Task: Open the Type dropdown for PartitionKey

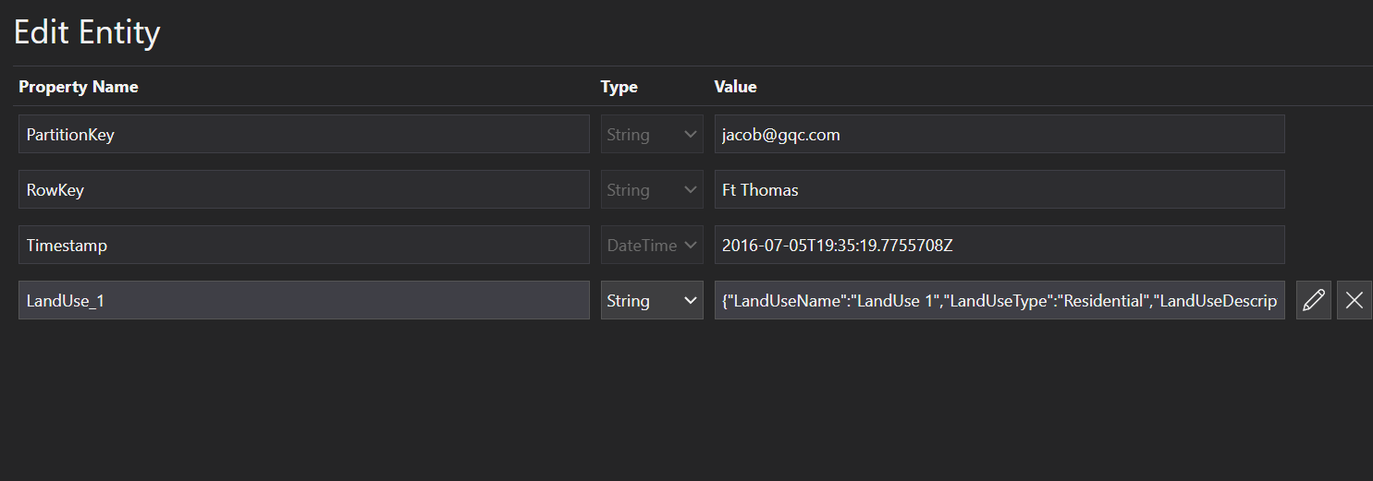Action: (652, 134)
